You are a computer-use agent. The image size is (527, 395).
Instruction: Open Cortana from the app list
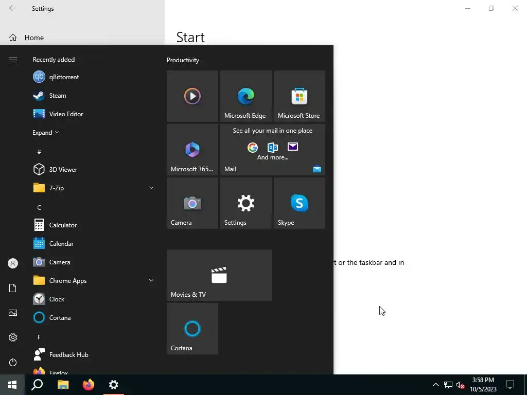(94, 317)
